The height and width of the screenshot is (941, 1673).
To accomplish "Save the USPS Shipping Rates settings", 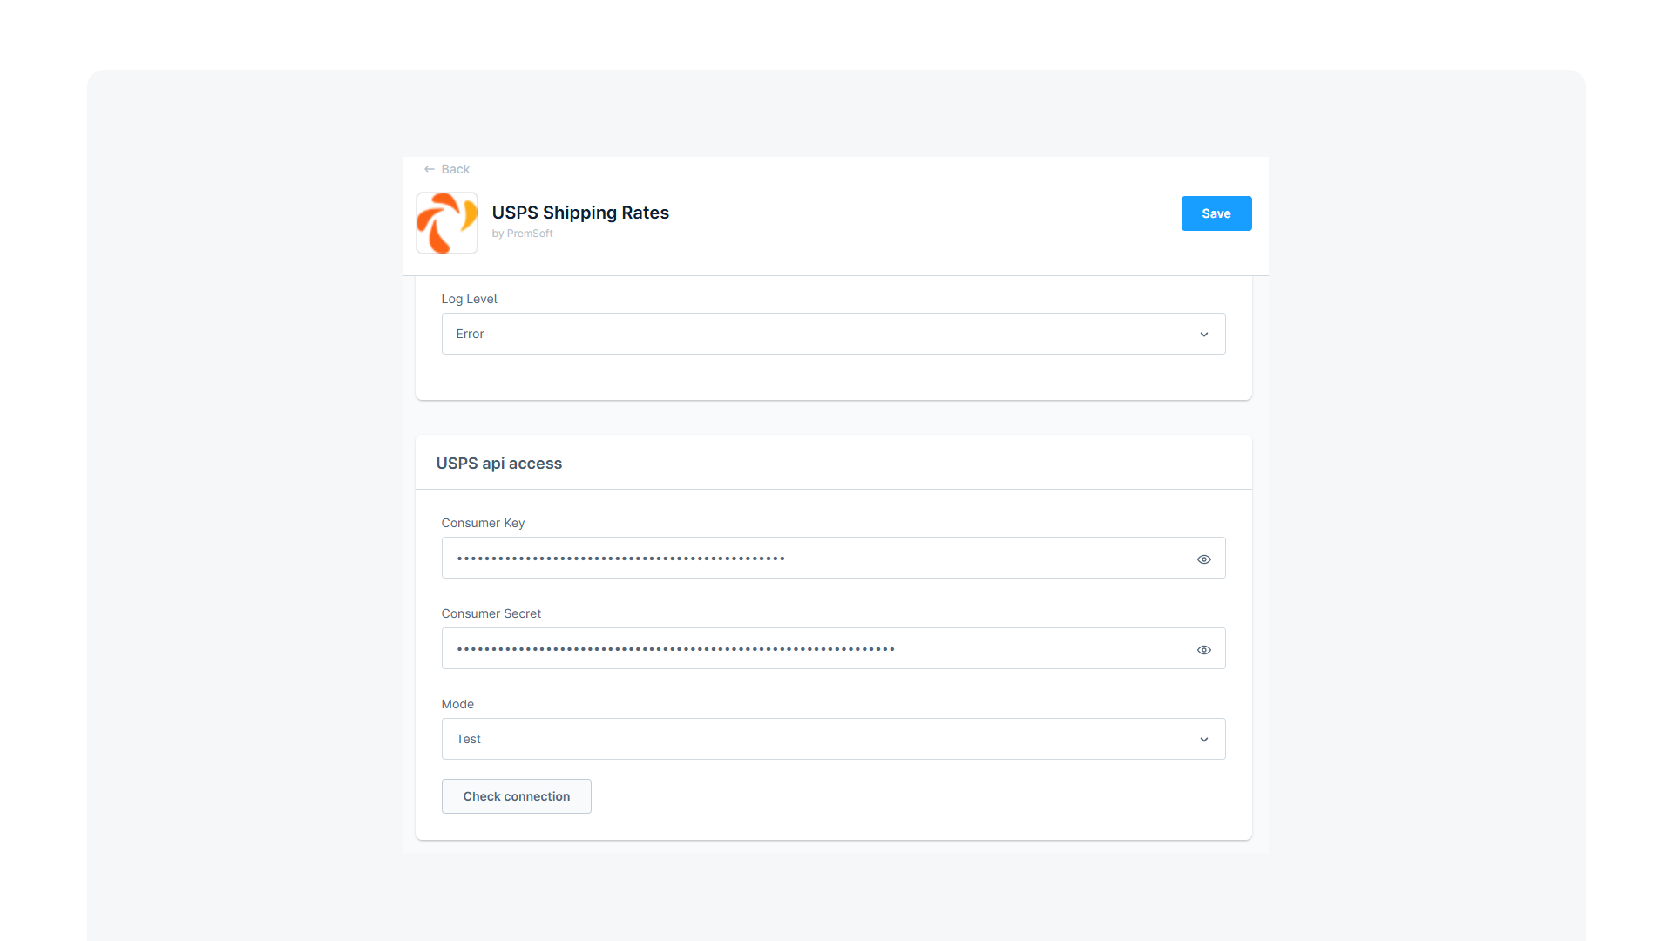I will click(1216, 213).
